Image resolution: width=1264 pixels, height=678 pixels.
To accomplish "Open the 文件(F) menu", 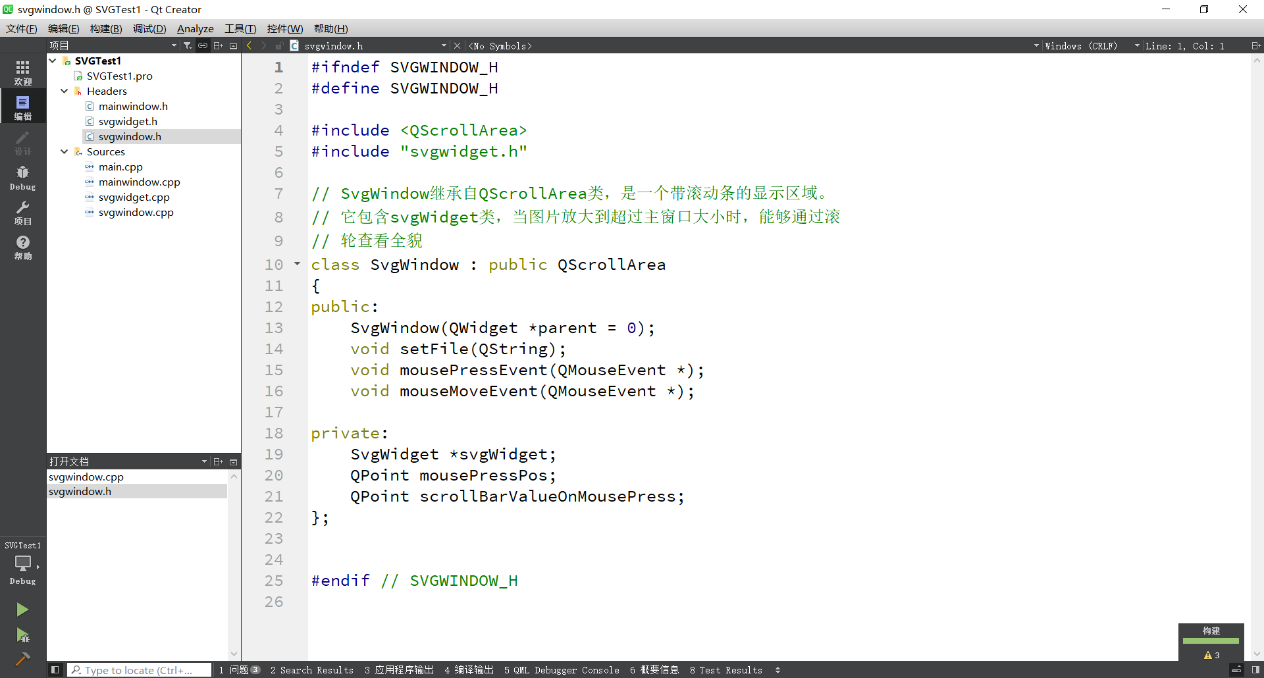I will [x=22, y=28].
